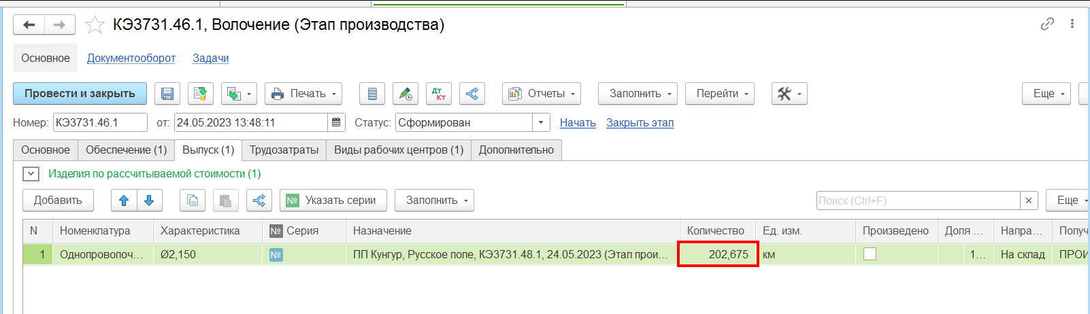Image resolution: width=1090 pixels, height=314 pixels.
Task: Click the paste rows icon
Action: tap(226, 200)
